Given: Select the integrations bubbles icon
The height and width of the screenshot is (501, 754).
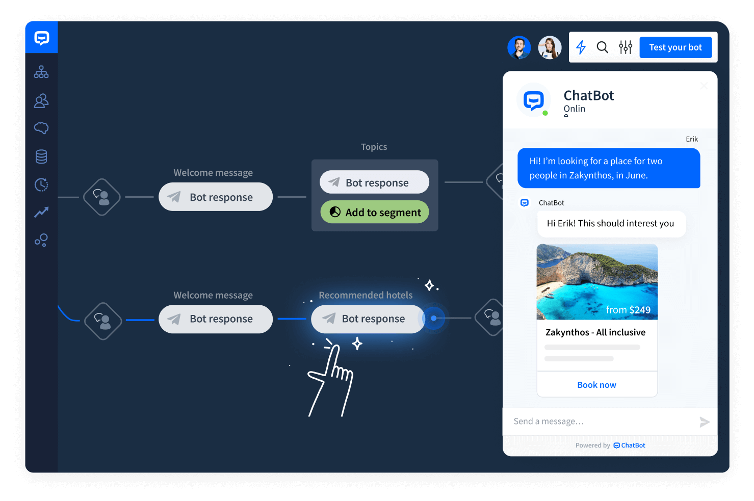Looking at the screenshot, I should point(41,240).
